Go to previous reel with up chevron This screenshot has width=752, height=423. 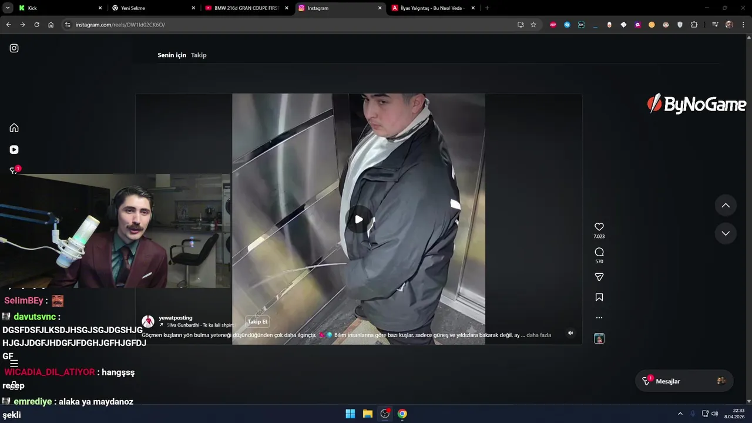coord(726,206)
